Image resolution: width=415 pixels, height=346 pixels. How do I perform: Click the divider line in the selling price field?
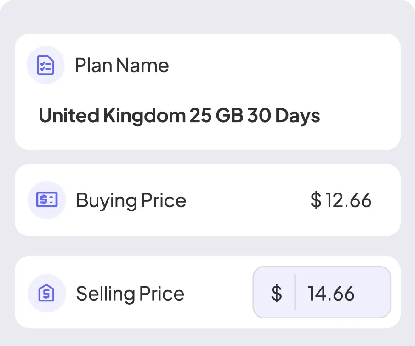[x=295, y=292]
